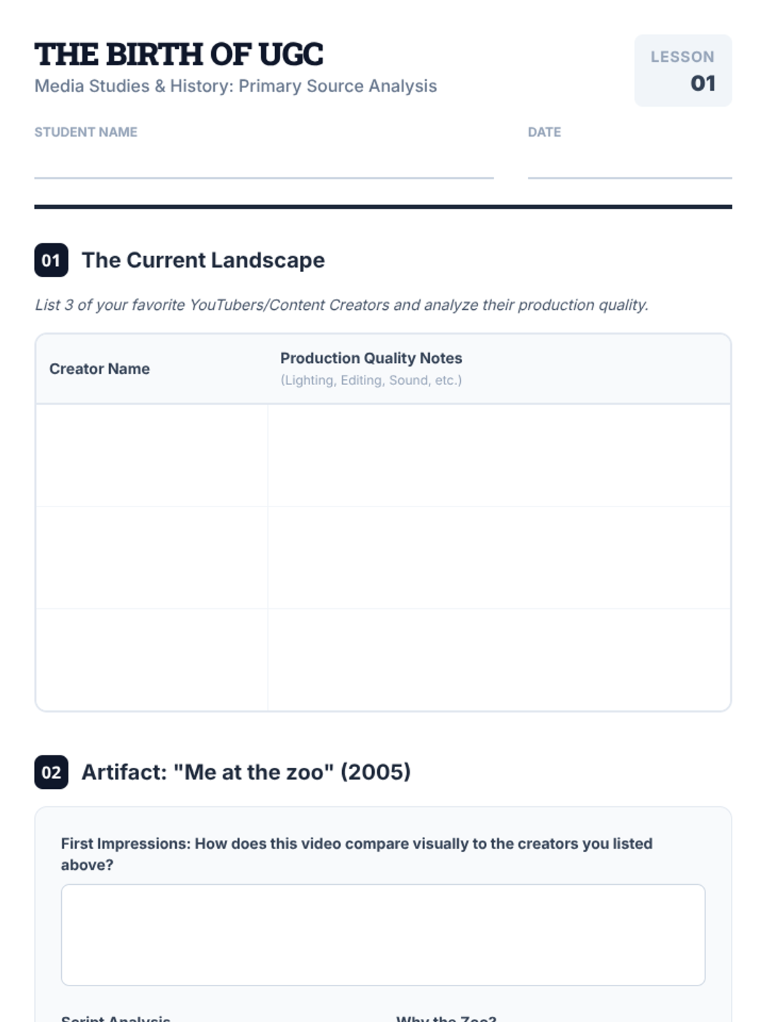Click the third Production Quality Notes cell

[499, 660]
